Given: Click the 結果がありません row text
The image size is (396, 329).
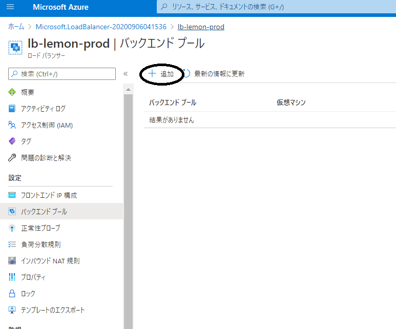Looking at the screenshot, I should coord(172,120).
